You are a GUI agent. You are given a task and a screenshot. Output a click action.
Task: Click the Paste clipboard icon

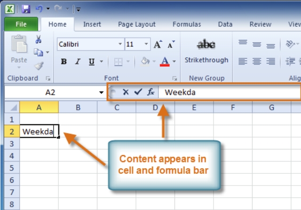(x=19, y=44)
